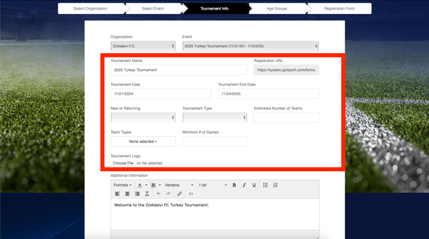
Task: Click the Additional Information text area
Action: click(214, 214)
